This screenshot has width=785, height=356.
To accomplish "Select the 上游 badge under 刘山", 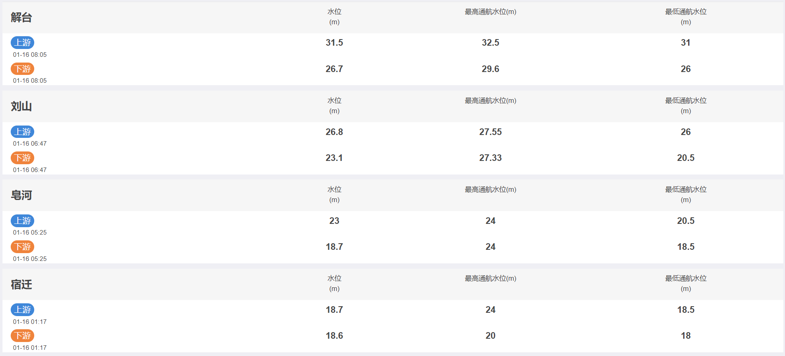I will 23,132.
